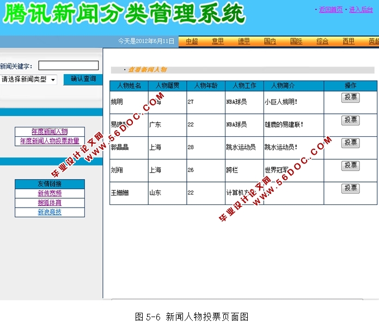This screenshot has width=379, height=322.
Task: Select the 中超 navigation tab
Action: pyautogui.click(x=192, y=41)
